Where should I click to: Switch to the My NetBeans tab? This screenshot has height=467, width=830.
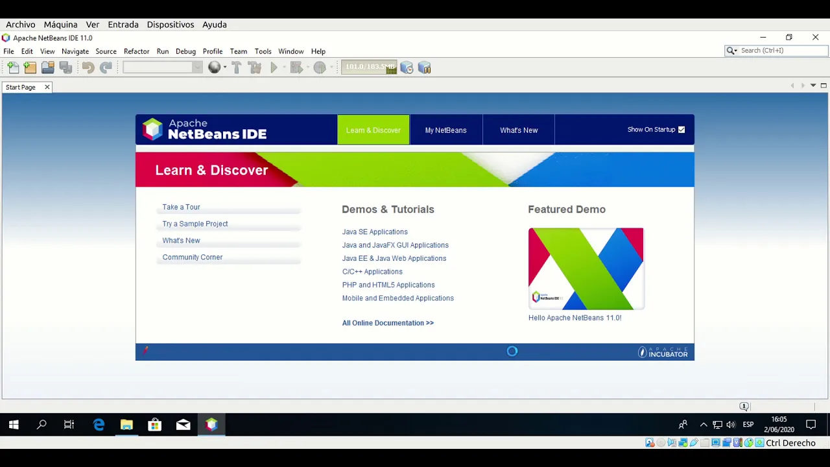(445, 130)
